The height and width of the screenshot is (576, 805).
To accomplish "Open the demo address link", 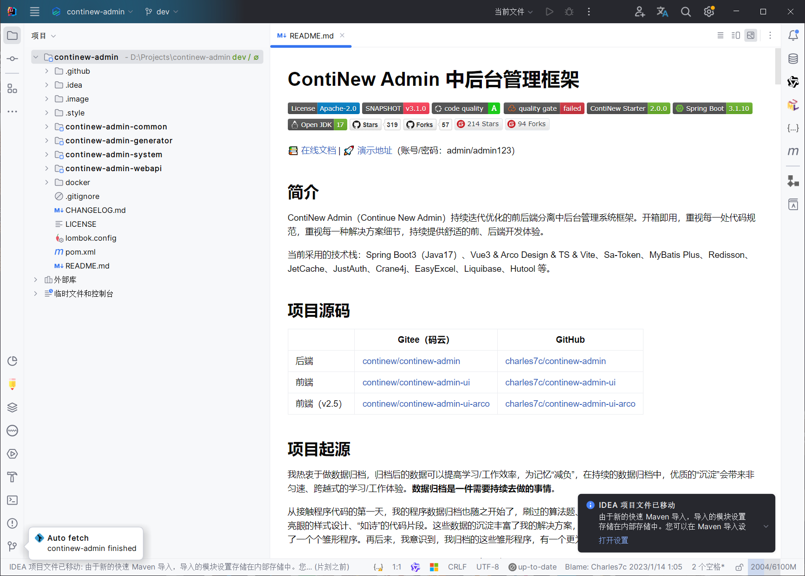I will (x=375, y=150).
